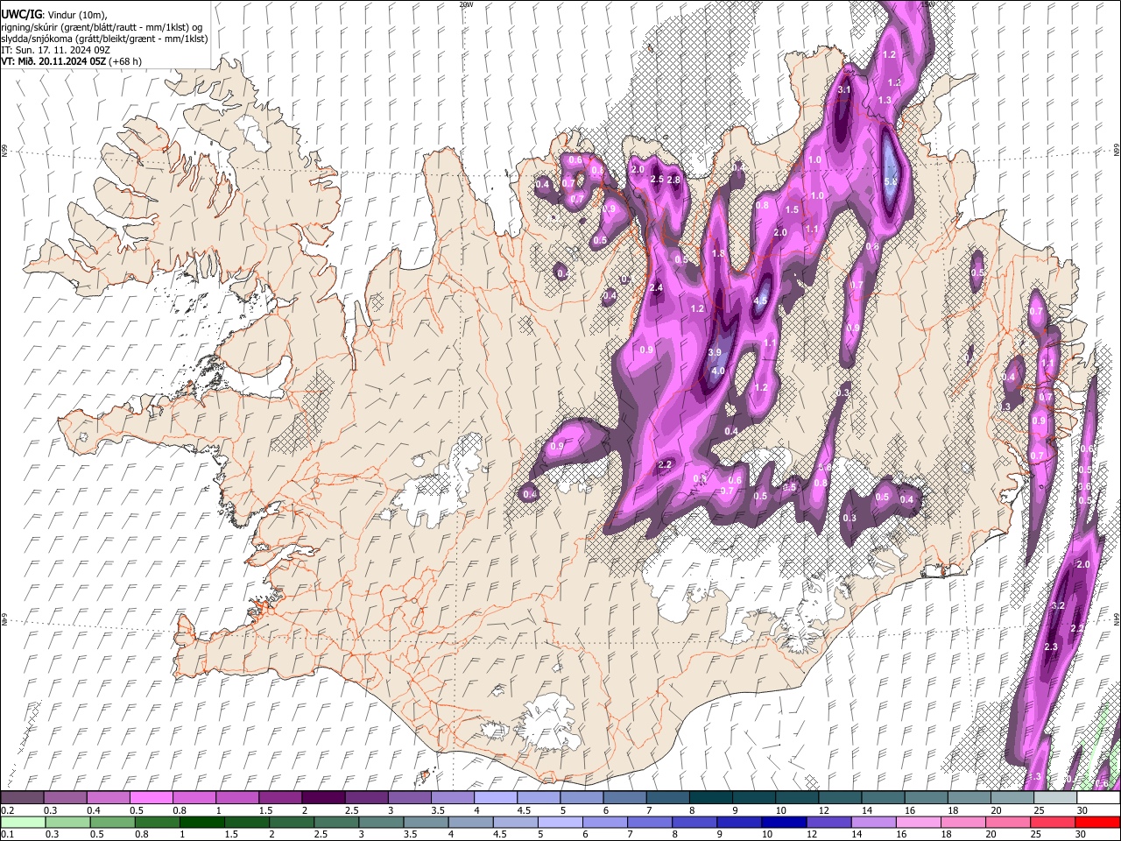The height and width of the screenshot is (841, 1121).
Task: Click the 'IT: Sun. 17. 11. 2024 09Z' line
Action: click(x=55, y=50)
